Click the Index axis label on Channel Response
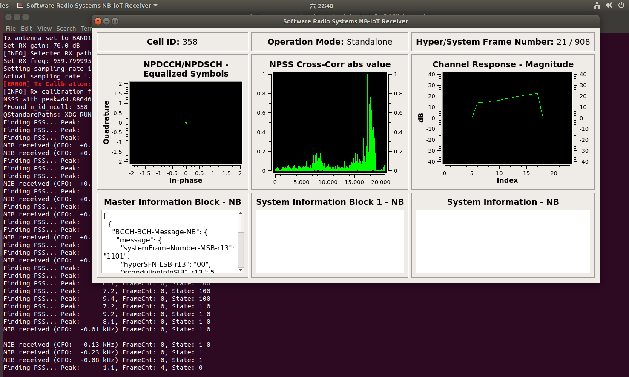 point(507,180)
